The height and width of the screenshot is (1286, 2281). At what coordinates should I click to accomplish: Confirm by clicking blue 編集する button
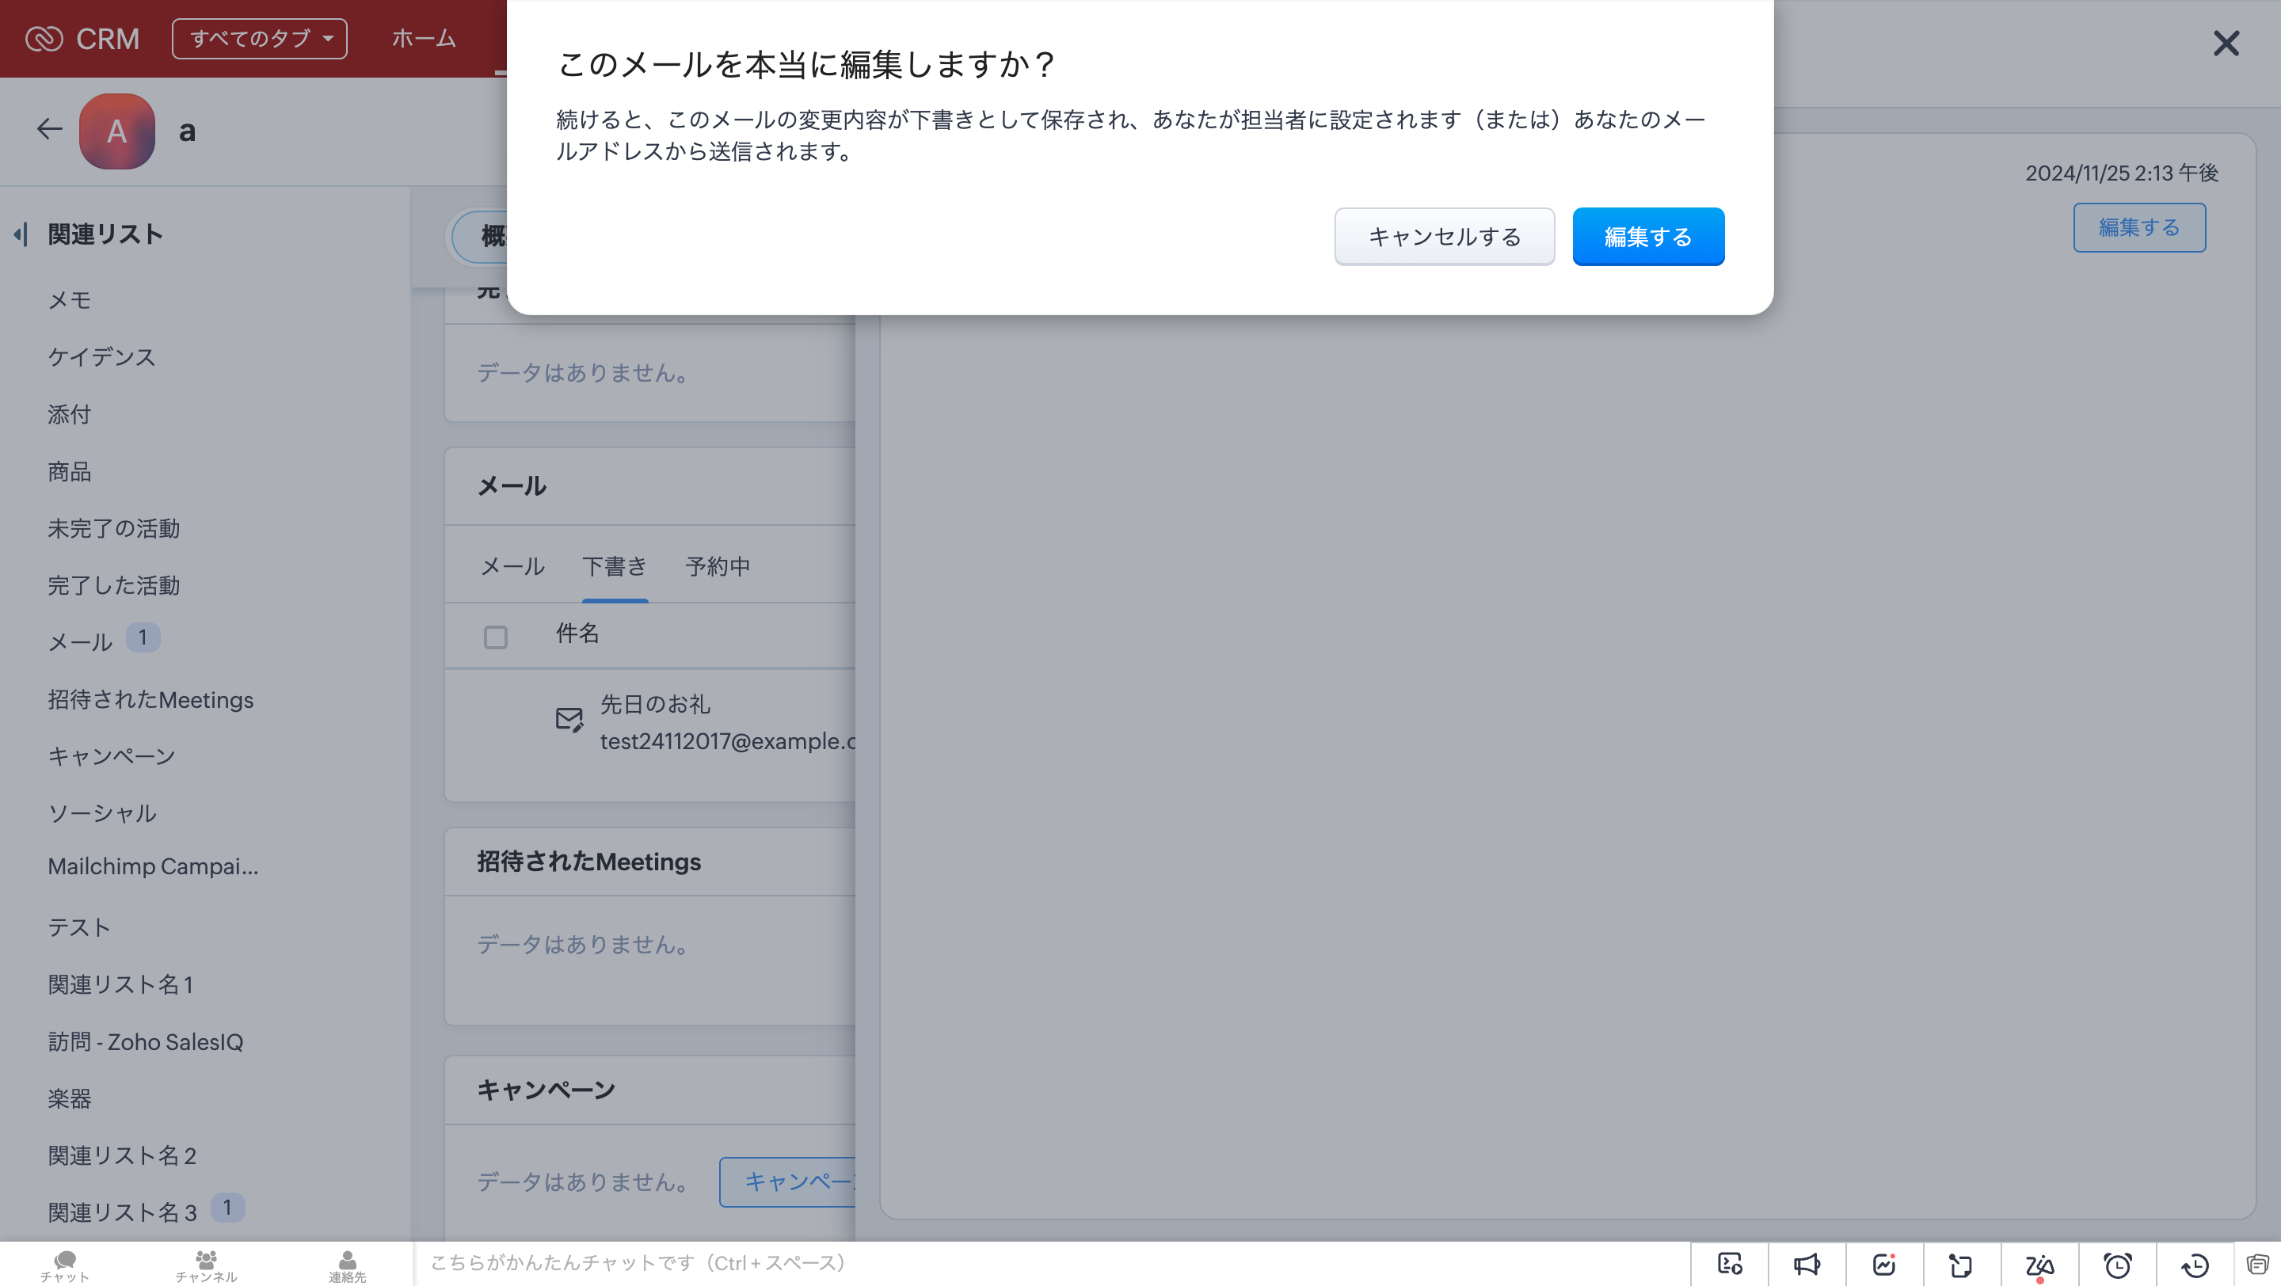[1647, 236]
